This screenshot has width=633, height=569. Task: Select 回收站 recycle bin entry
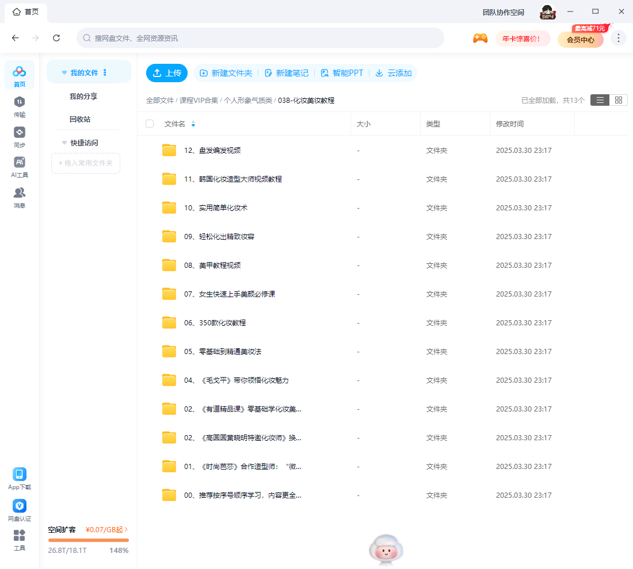pos(80,120)
